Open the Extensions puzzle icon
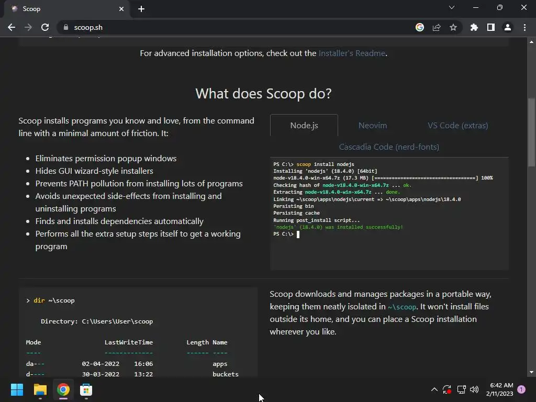 [x=474, y=27]
